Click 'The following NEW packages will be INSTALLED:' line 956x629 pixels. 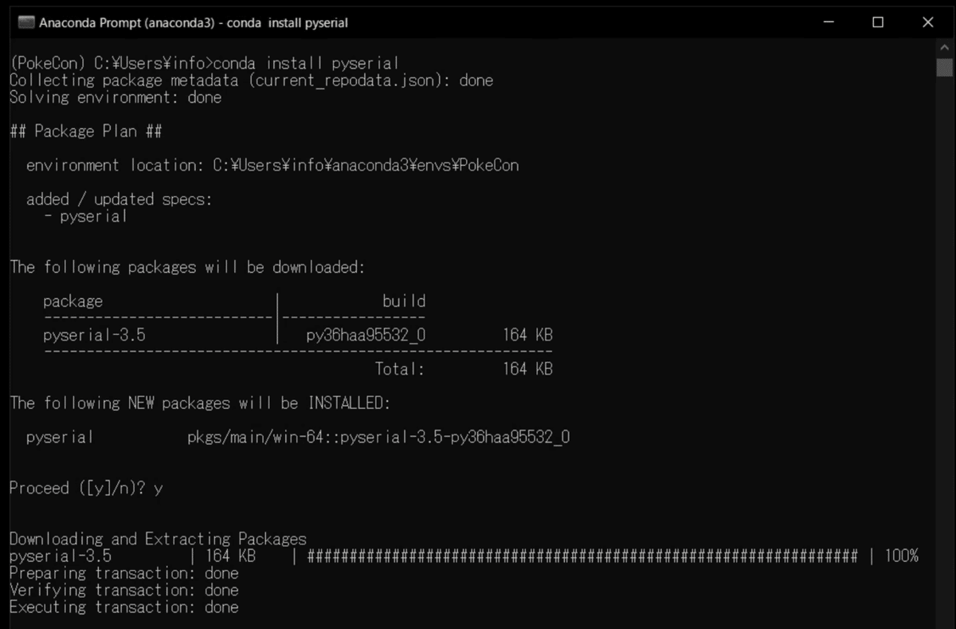pos(200,403)
